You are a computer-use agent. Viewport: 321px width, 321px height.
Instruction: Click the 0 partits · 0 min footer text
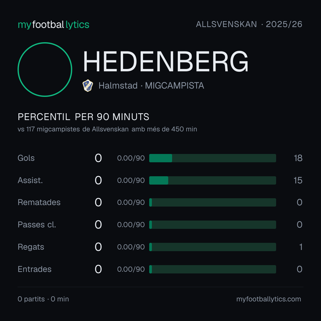pyautogui.click(x=43, y=299)
